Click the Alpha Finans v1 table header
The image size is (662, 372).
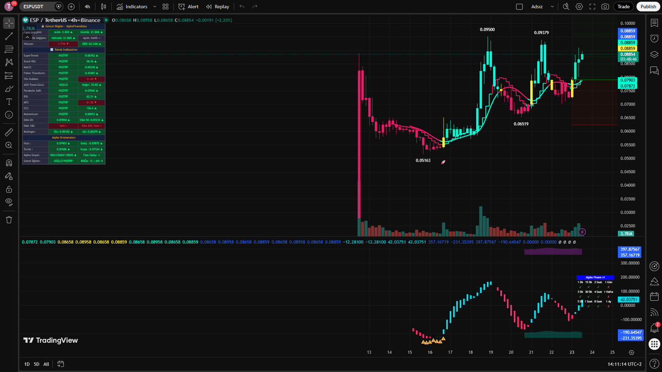[x=595, y=277]
